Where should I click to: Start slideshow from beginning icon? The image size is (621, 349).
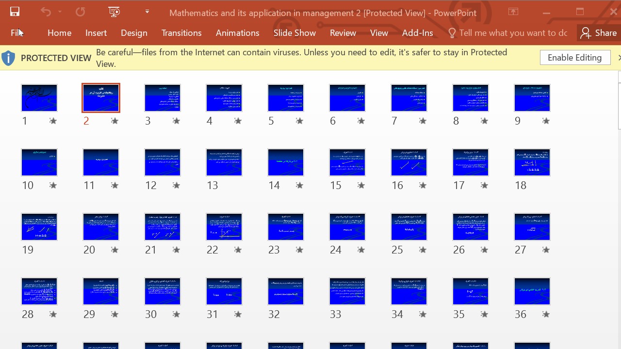[114, 12]
